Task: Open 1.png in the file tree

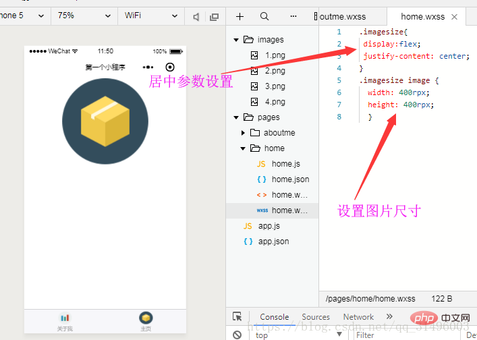Action: click(275, 55)
